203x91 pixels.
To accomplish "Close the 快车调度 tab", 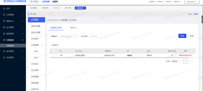I will (x=38, y=8).
